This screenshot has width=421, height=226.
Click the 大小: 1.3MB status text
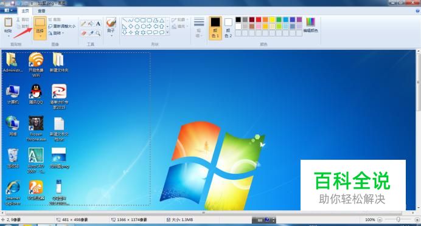pos(182,220)
